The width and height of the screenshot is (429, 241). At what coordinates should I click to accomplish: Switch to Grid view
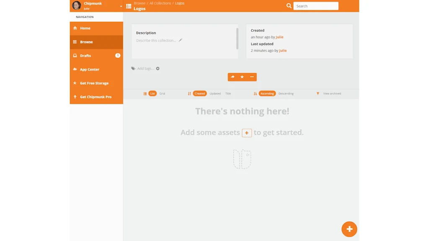pos(162,94)
